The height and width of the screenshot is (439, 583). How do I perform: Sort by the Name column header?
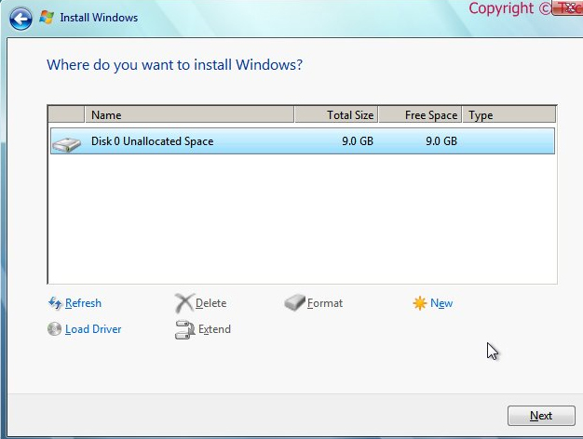(189, 114)
